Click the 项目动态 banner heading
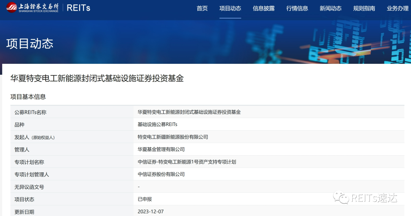The height and width of the screenshot is (216, 411). [30, 44]
